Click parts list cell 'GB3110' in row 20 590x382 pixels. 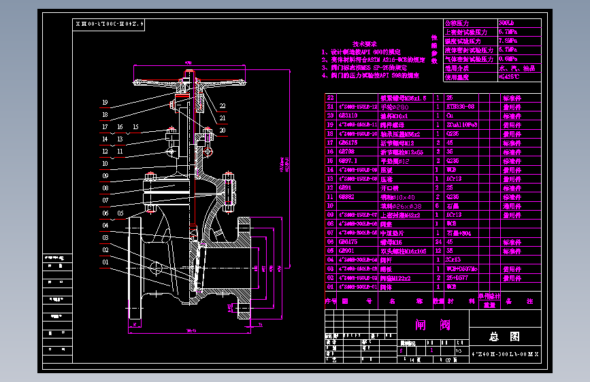tap(348, 116)
